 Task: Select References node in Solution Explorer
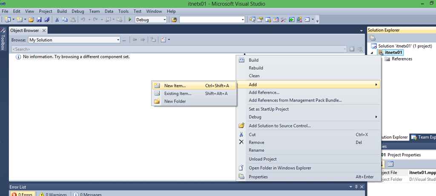click(402, 59)
